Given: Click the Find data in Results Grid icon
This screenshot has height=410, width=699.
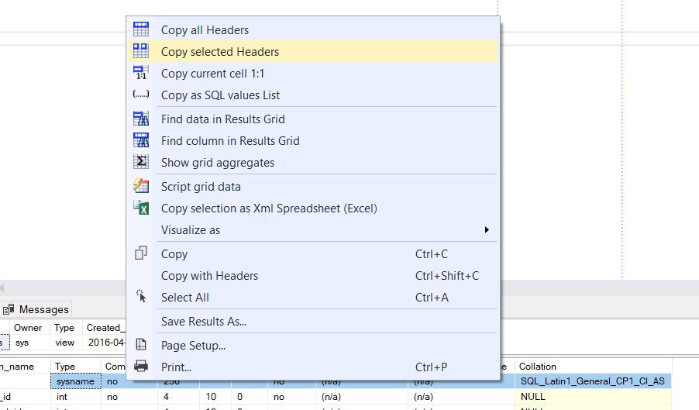Looking at the screenshot, I should pos(141,119).
